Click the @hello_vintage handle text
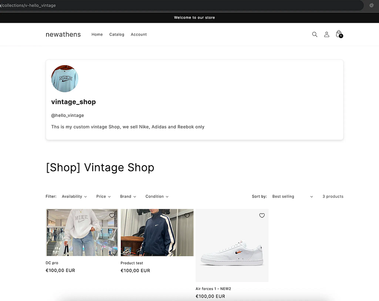This screenshot has height=301, width=379. tap(68, 115)
